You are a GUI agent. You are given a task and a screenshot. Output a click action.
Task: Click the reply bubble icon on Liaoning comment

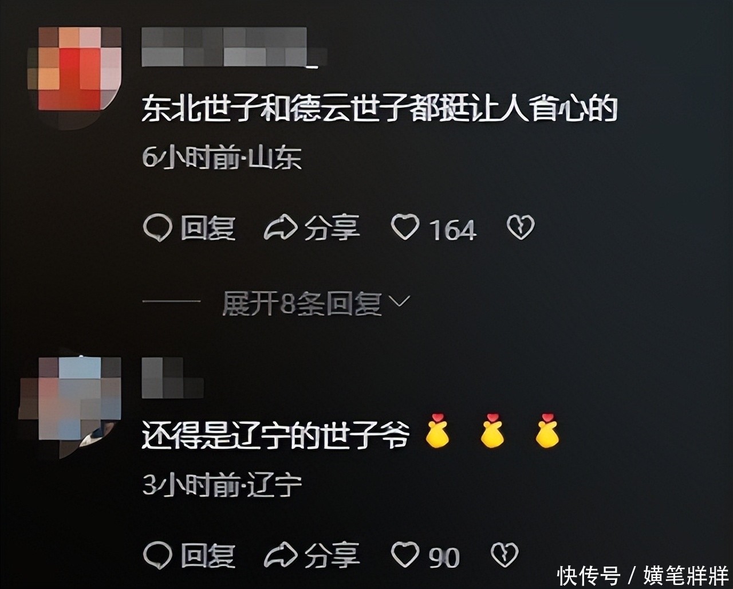click(x=157, y=555)
